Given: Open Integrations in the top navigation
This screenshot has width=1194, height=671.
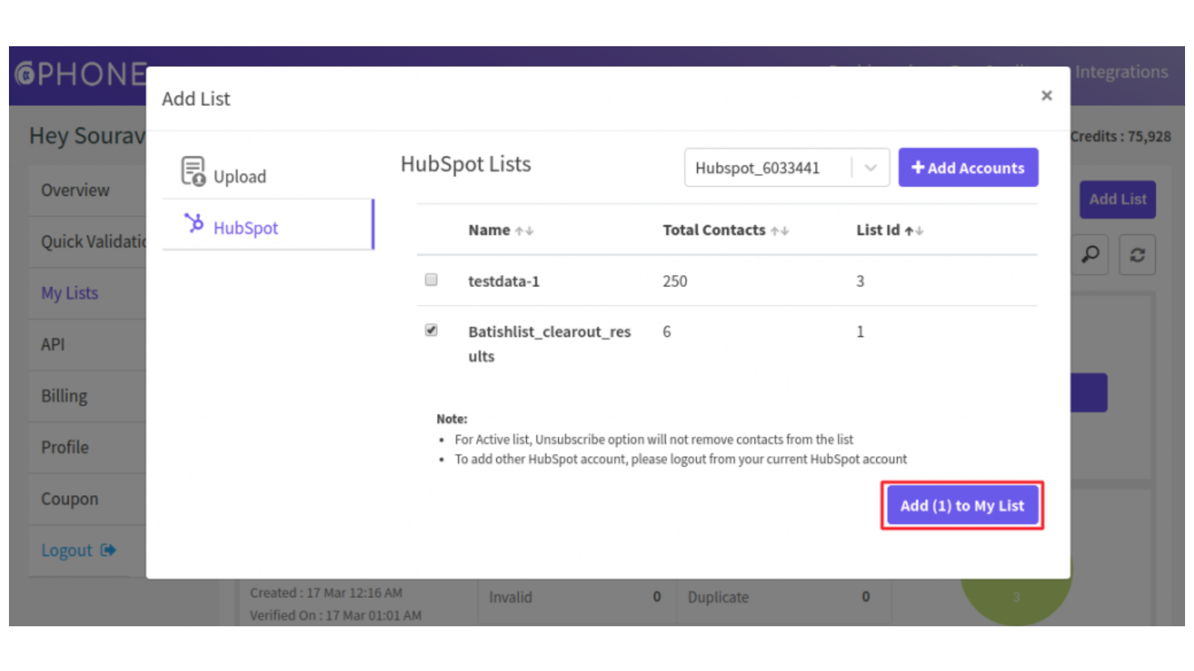Looking at the screenshot, I should pos(1121,72).
